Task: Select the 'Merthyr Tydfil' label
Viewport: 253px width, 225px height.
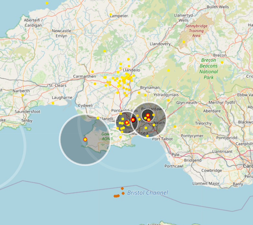Action: [x=222, y=102]
